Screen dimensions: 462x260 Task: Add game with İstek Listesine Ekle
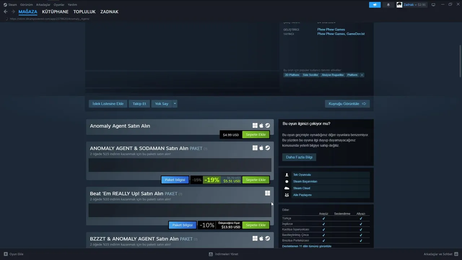point(108,104)
